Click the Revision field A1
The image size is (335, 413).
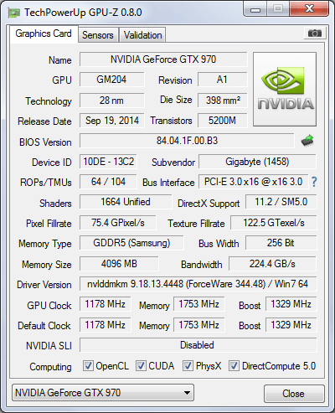[x=223, y=80]
